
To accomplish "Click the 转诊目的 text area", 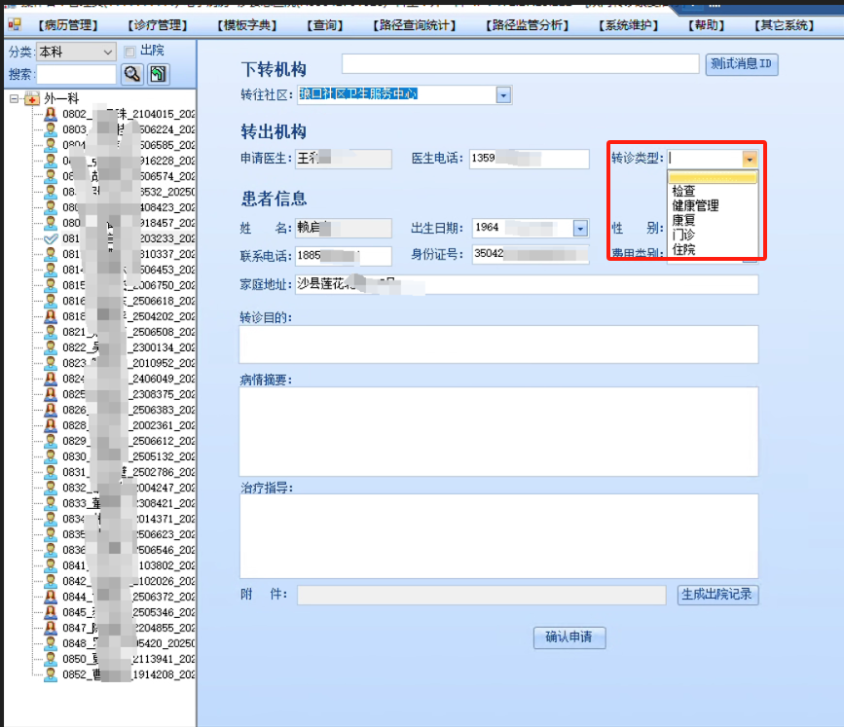I will tap(499, 345).
